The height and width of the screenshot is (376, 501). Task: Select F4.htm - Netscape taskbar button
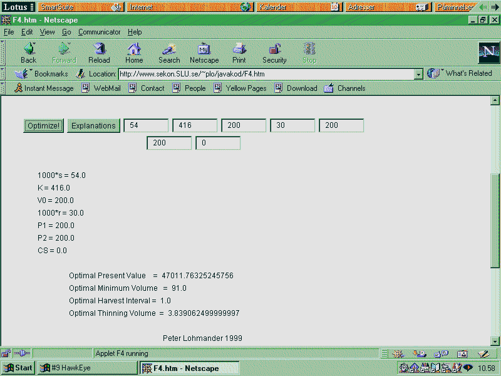[x=190, y=368]
